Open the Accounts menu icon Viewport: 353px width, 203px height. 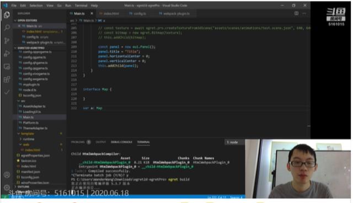pyautogui.click(x=7, y=175)
